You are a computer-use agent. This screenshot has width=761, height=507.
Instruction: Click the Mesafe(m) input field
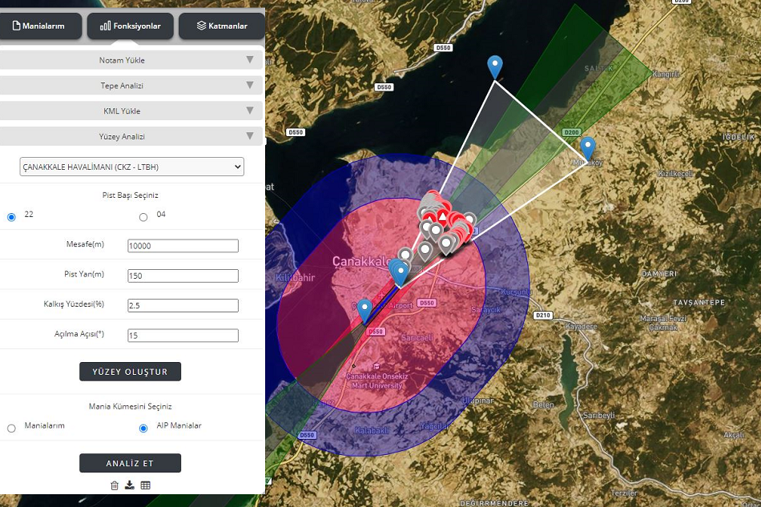[183, 246]
